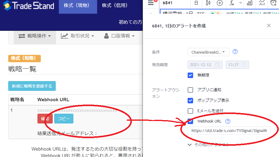This screenshot has width=279, height=157.
Task: Click the red 確認 button
Action: (x=45, y=119)
